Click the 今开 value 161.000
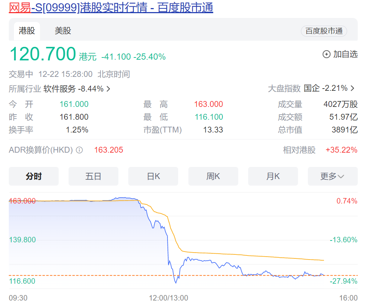The image size is (368, 302). (74, 104)
